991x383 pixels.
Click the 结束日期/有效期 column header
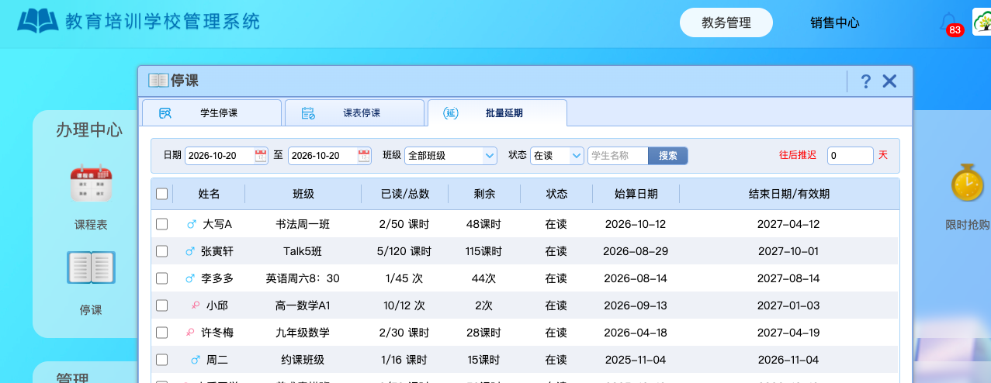pos(789,194)
